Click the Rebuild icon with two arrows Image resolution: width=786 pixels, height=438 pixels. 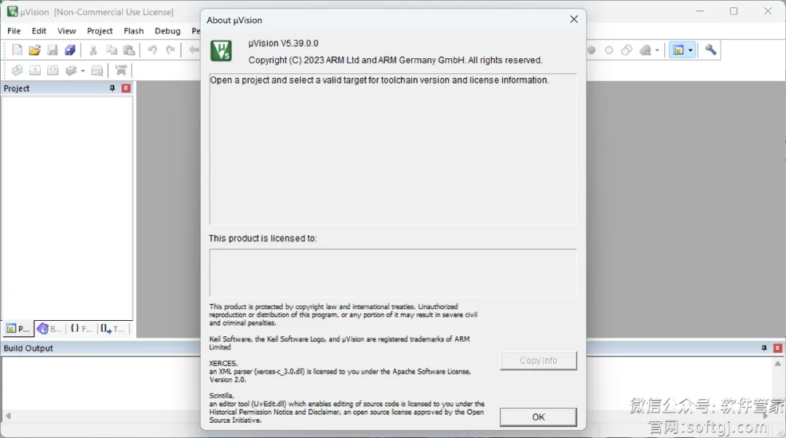coord(52,70)
